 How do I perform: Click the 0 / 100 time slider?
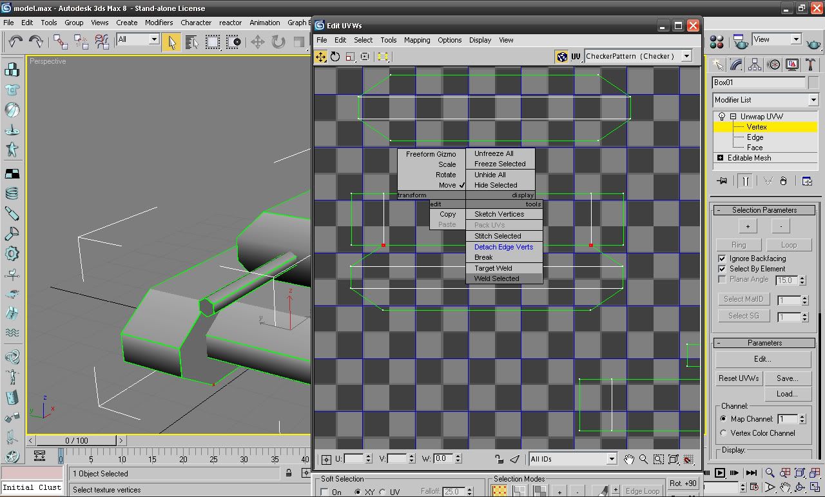point(76,440)
